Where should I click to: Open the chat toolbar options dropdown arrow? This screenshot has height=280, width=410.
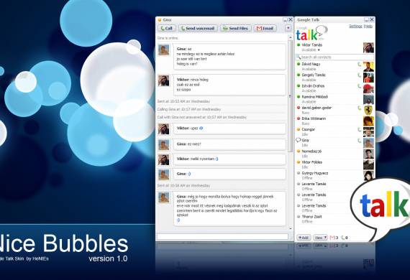click(x=288, y=28)
